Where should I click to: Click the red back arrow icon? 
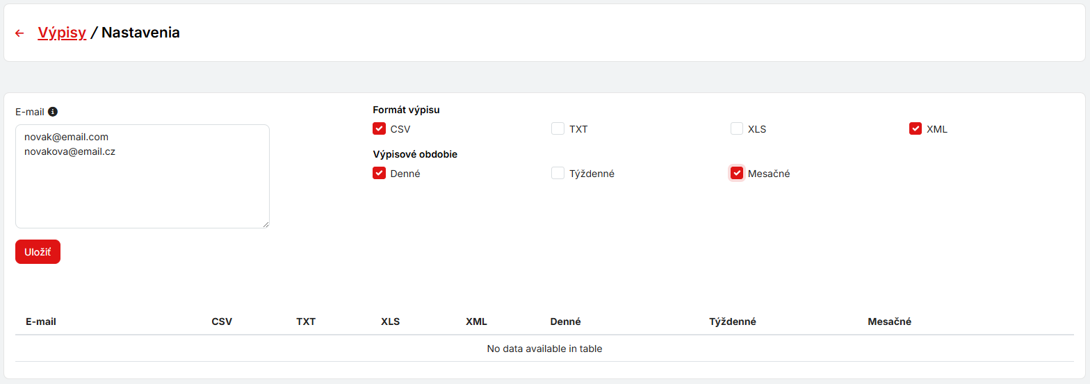tap(19, 33)
